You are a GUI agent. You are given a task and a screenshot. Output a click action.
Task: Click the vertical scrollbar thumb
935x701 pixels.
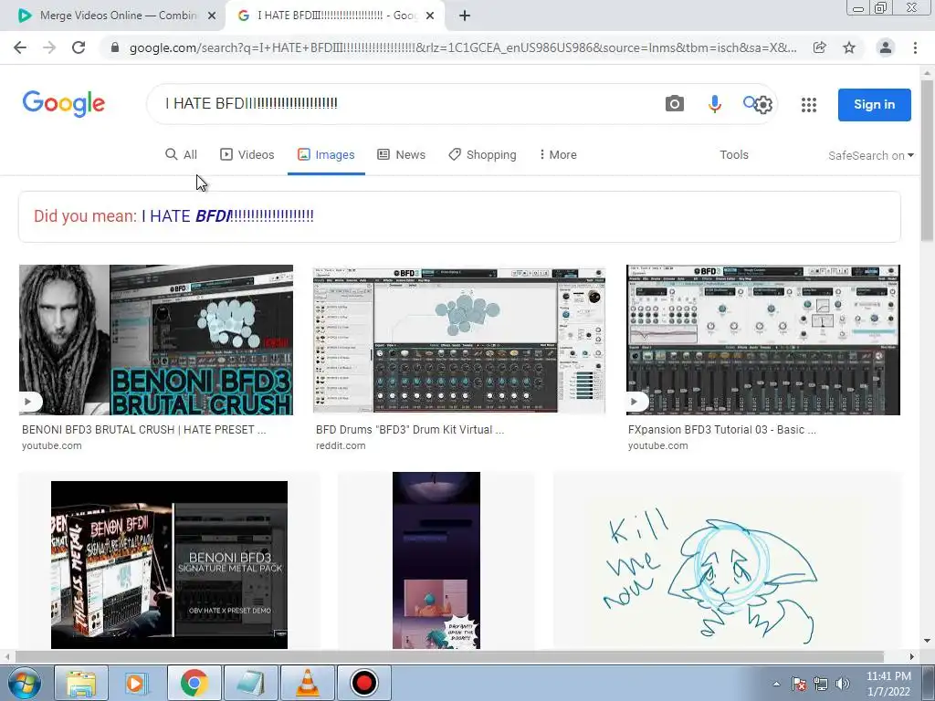(x=927, y=161)
